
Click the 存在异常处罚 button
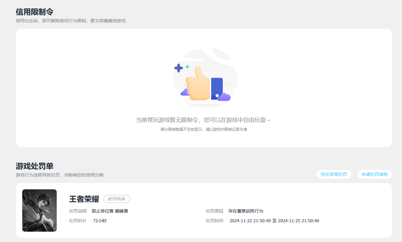[x=334, y=174]
